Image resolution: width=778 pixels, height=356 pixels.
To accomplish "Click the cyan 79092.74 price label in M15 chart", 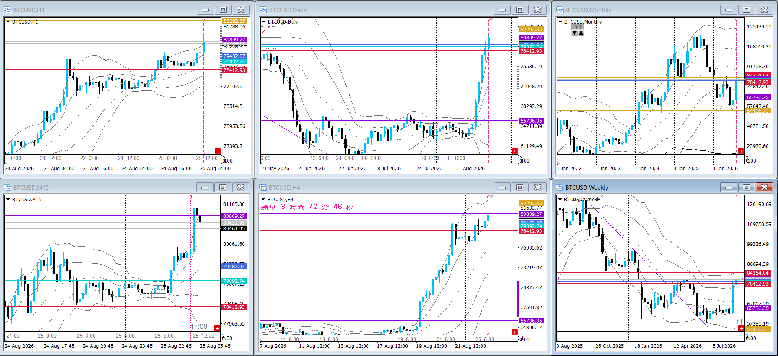I will 234,281.
